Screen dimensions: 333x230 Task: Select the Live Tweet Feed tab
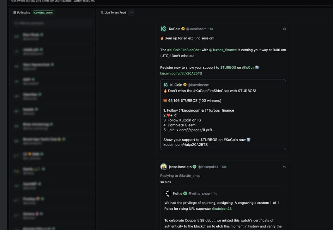pyautogui.click(x=114, y=12)
